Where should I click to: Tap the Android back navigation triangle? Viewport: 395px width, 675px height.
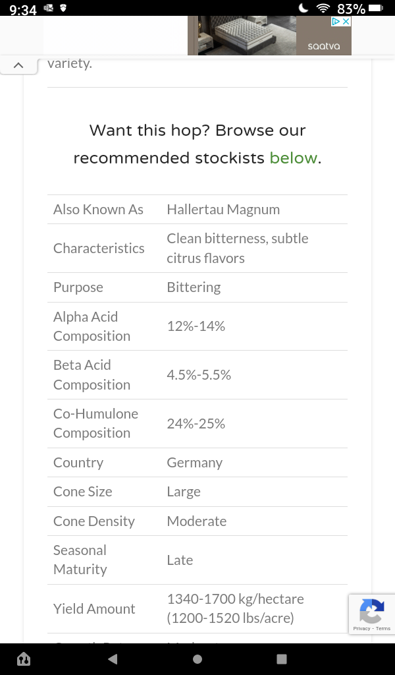click(113, 659)
